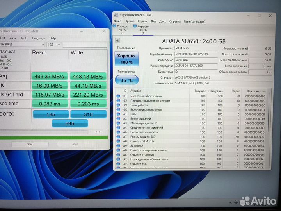Click status orb for attribute AE unexpected power loss
This screenshot has height=211, width=281.
118,159
